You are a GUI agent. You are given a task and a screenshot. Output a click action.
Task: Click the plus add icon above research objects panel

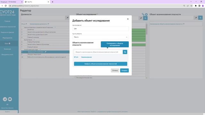[x=146, y=14]
